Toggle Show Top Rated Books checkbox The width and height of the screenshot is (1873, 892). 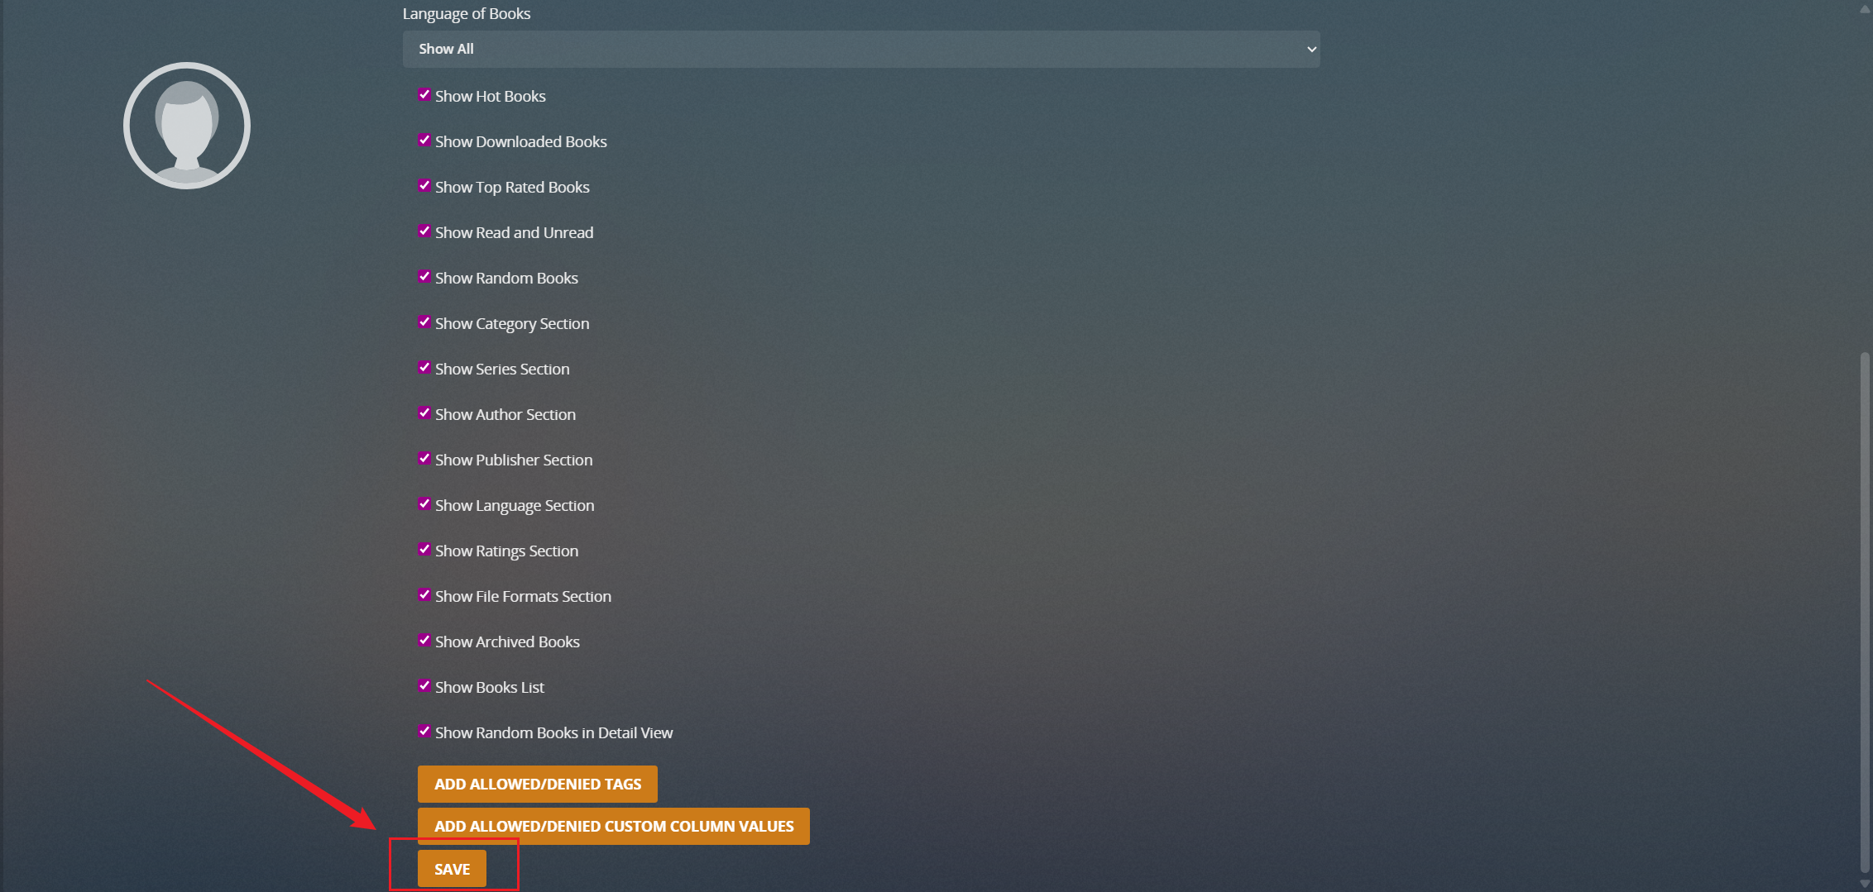(x=424, y=185)
